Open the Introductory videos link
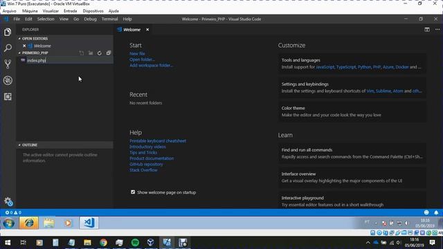 click(x=147, y=147)
